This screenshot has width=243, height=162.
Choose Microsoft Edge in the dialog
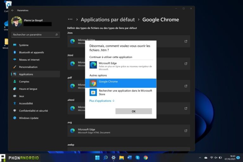[121, 66]
